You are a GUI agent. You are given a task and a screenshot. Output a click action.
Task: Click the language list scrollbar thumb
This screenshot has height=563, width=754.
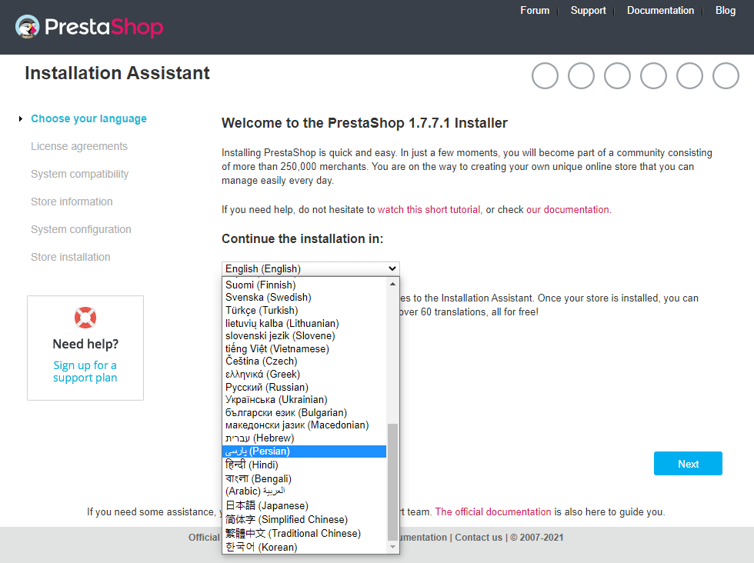(393, 482)
